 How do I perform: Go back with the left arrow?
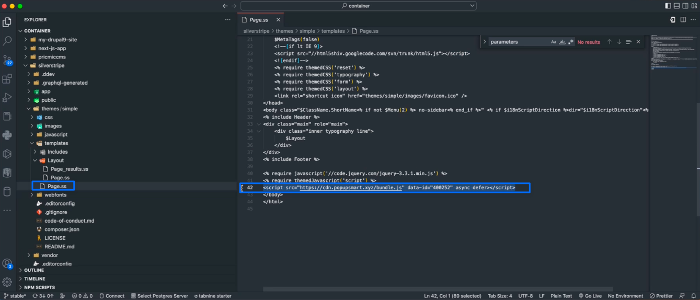click(x=225, y=6)
